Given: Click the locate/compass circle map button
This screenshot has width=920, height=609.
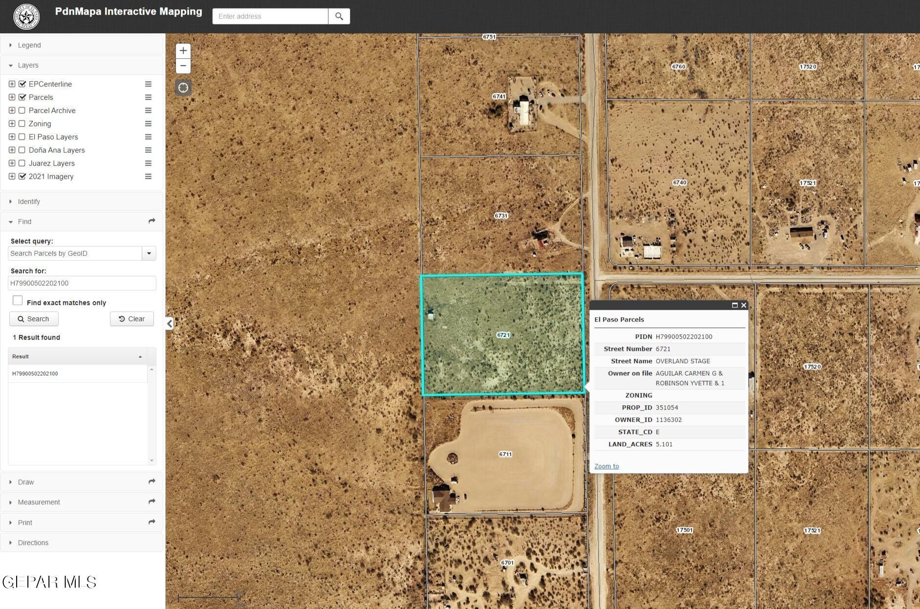Looking at the screenshot, I should (x=183, y=87).
